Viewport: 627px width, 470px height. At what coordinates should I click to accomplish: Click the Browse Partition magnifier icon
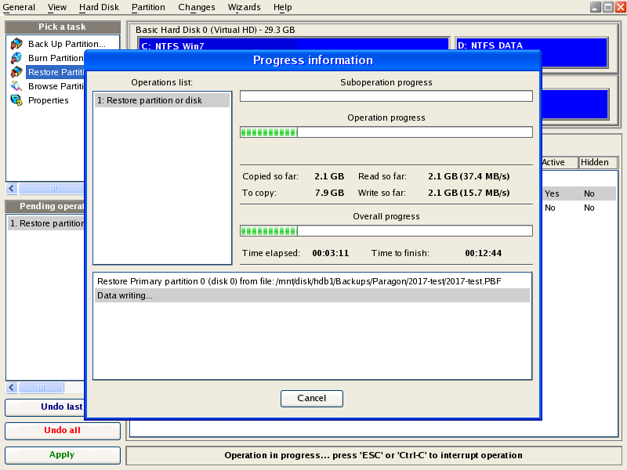[x=16, y=86]
